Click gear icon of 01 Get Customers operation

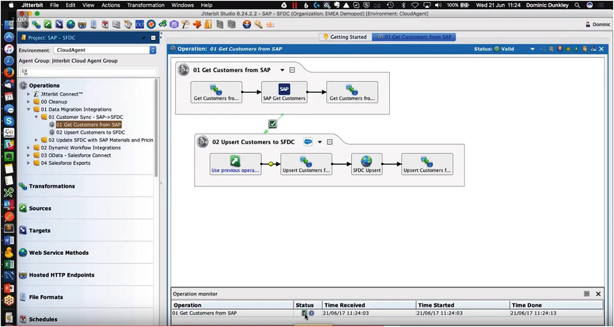184,70
